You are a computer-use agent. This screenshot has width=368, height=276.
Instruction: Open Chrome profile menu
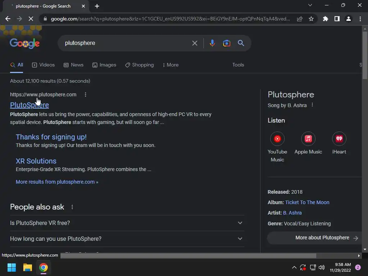point(349,19)
